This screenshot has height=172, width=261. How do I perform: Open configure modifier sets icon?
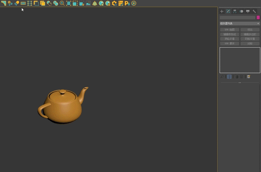[x=248, y=77]
